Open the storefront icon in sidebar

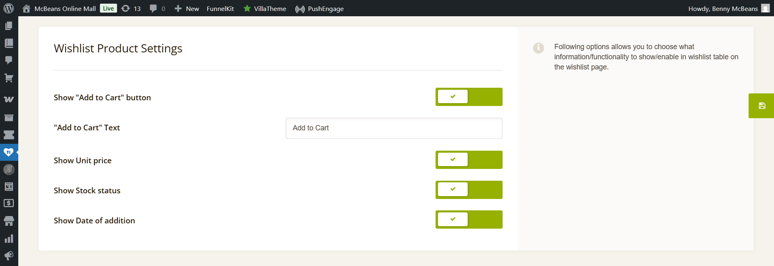[9, 221]
